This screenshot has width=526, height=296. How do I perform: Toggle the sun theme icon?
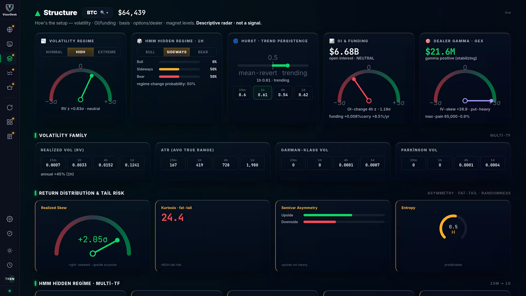(x=10, y=251)
